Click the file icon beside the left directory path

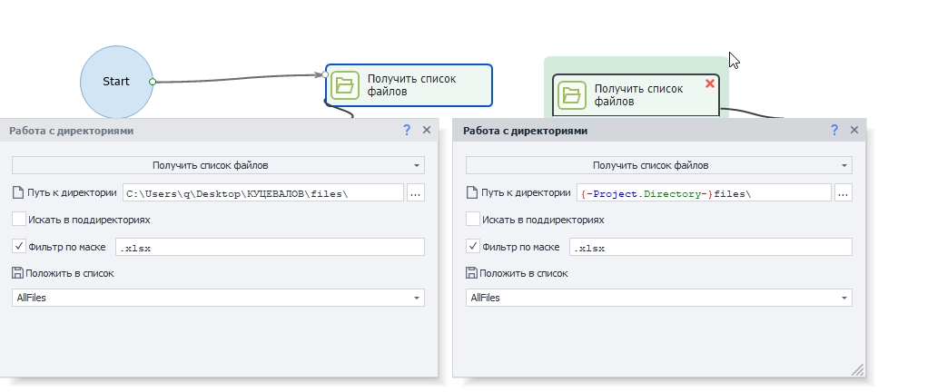(x=18, y=192)
